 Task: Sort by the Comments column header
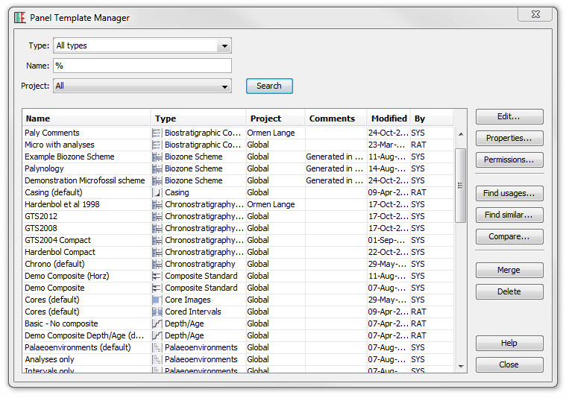click(x=336, y=119)
